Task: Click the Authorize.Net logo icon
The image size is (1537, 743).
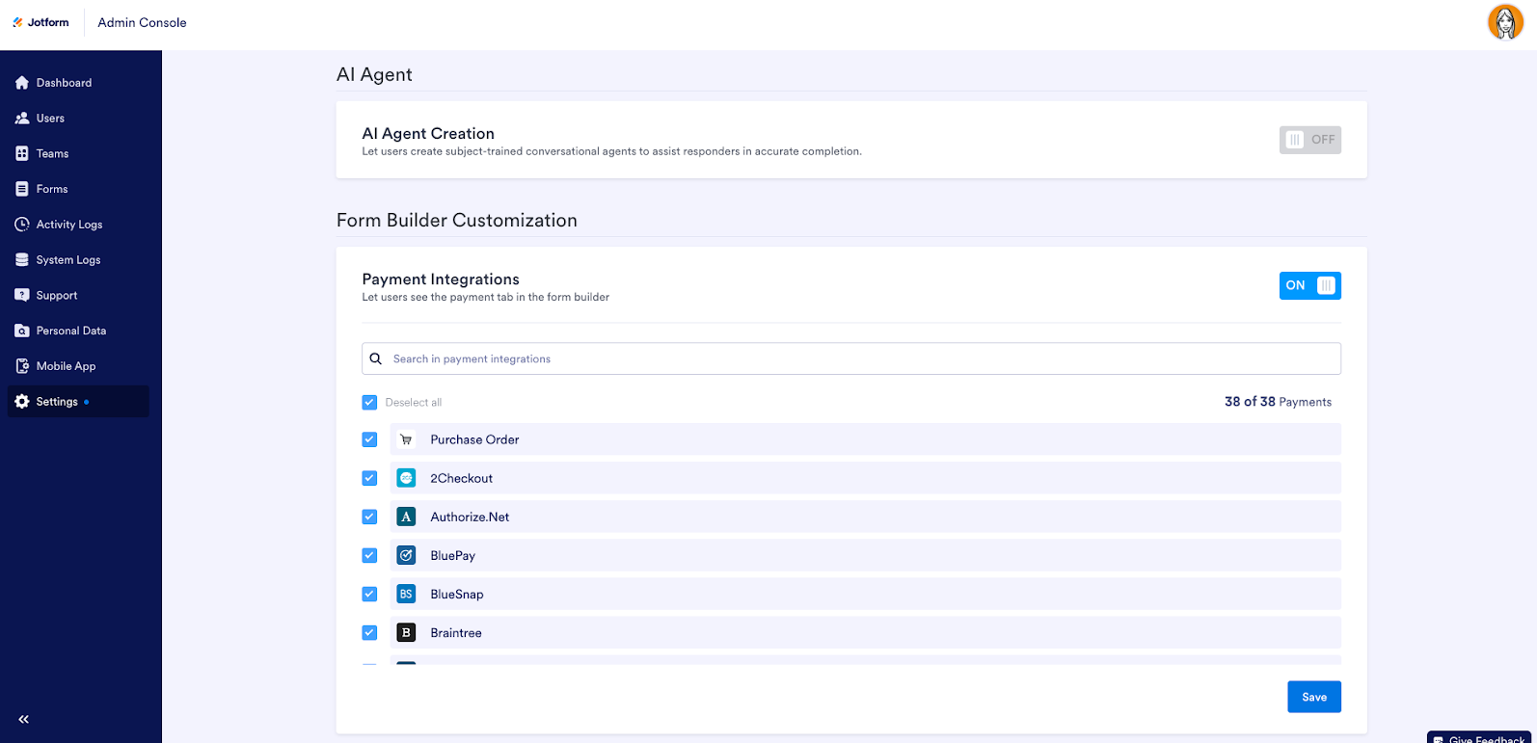Action: 406,517
